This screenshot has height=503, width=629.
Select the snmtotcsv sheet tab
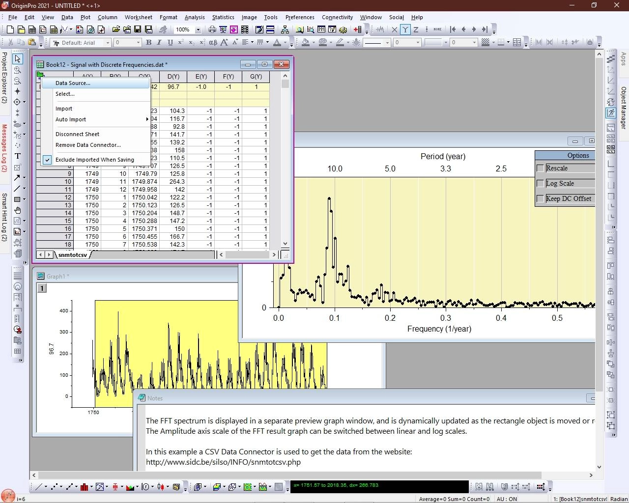coord(73,255)
